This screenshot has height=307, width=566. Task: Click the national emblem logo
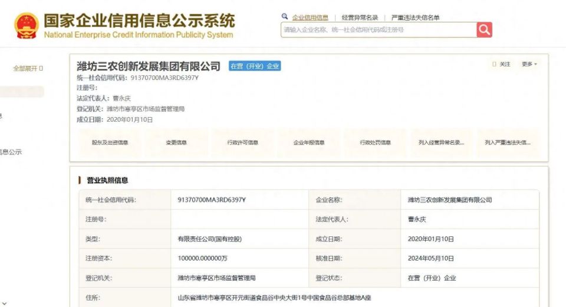(27, 25)
